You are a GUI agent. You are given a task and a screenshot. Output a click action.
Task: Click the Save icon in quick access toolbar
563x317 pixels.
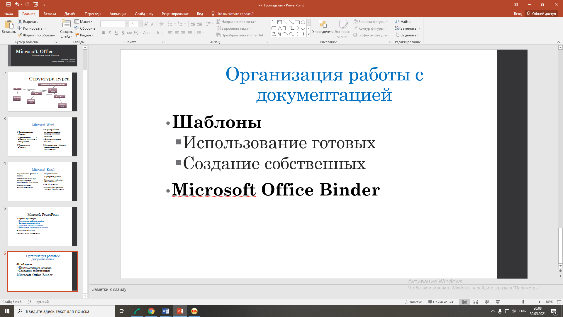[x=8, y=4]
